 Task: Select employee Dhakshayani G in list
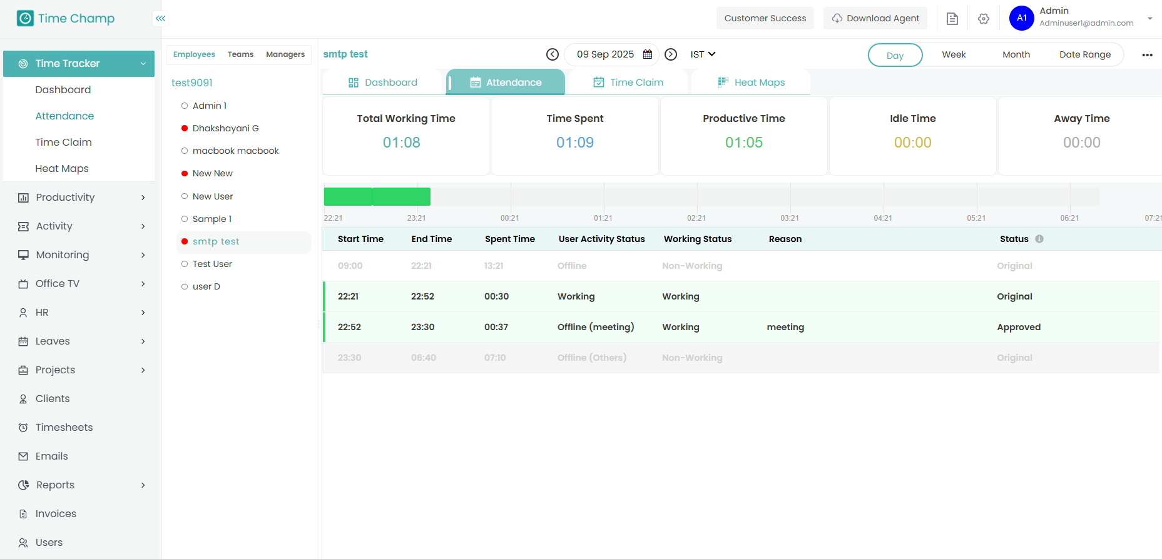click(x=225, y=128)
